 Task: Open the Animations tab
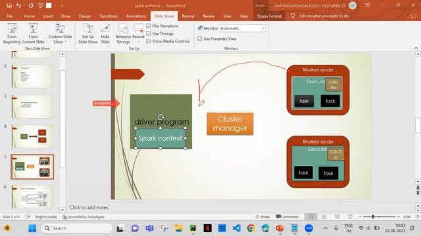pyautogui.click(x=136, y=16)
